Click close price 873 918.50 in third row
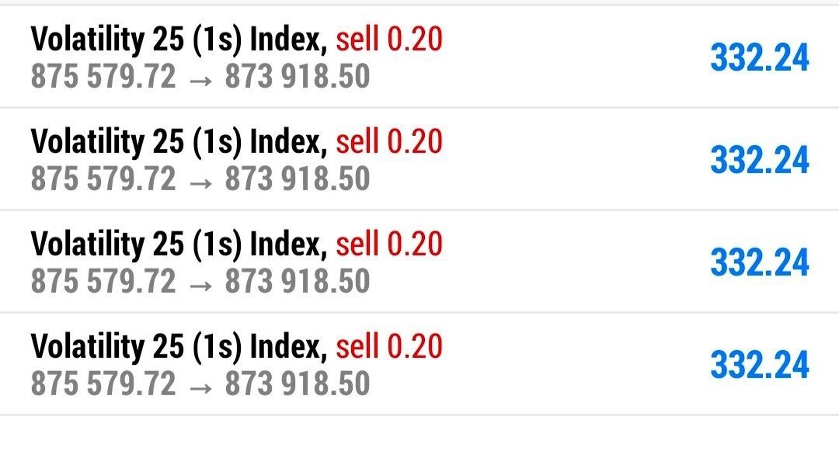The image size is (839, 472). 298,282
